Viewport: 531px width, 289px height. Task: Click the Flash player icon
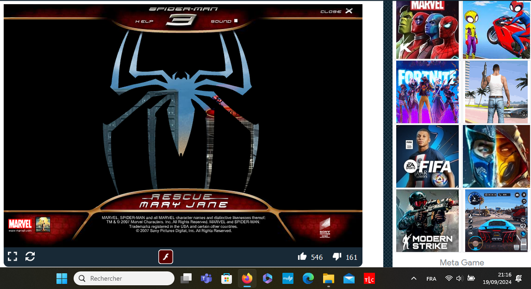[165, 256]
